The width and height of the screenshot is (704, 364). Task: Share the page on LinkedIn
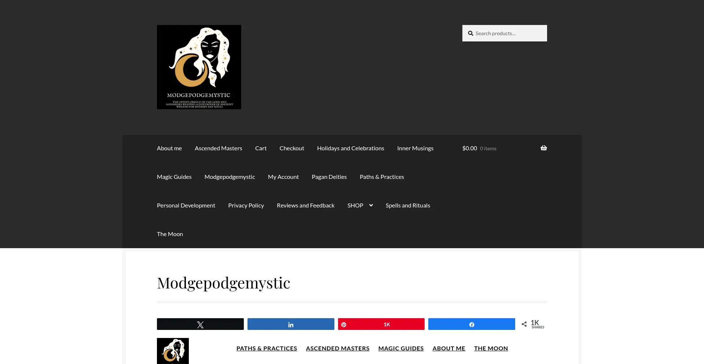point(290,324)
